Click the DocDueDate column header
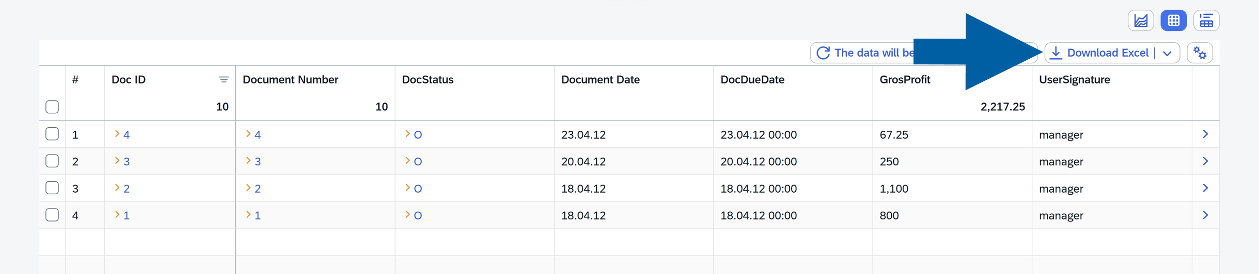Viewport: 1259px width, 274px height. (x=752, y=80)
